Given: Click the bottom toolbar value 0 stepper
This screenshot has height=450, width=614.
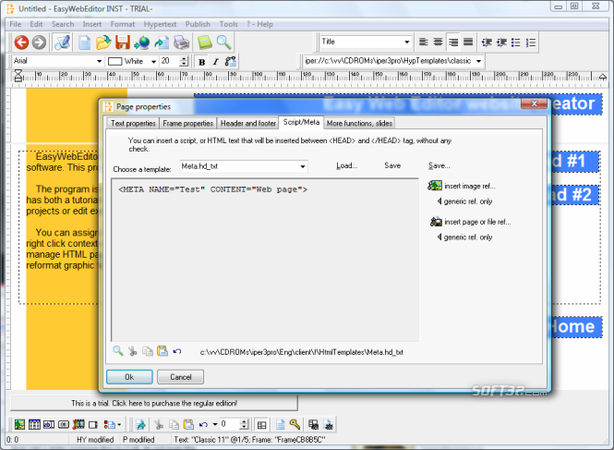Looking at the screenshot, I should 244,424.
